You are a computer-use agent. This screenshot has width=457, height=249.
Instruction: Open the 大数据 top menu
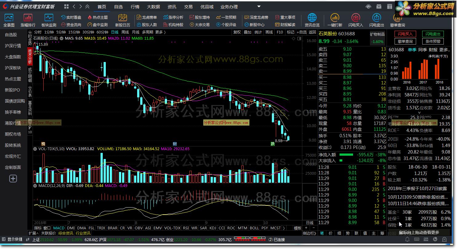click(153, 6)
